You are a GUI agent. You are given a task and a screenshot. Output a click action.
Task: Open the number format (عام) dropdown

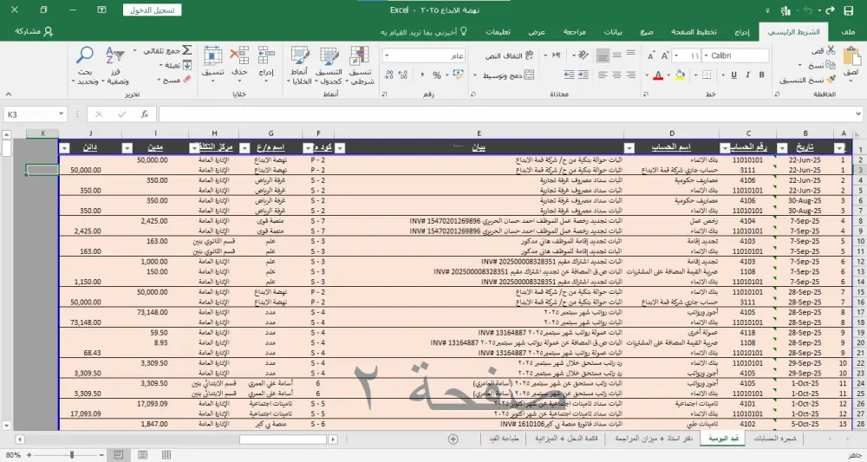click(x=387, y=55)
